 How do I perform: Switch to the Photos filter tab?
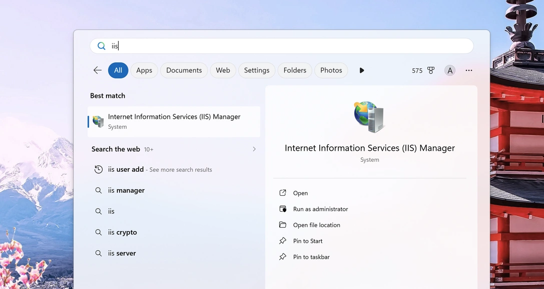[x=331, y=70]
